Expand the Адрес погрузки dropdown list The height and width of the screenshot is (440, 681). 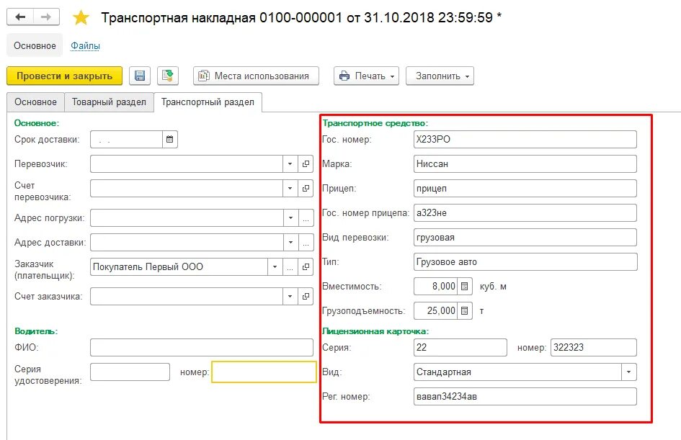pos(290,217)
